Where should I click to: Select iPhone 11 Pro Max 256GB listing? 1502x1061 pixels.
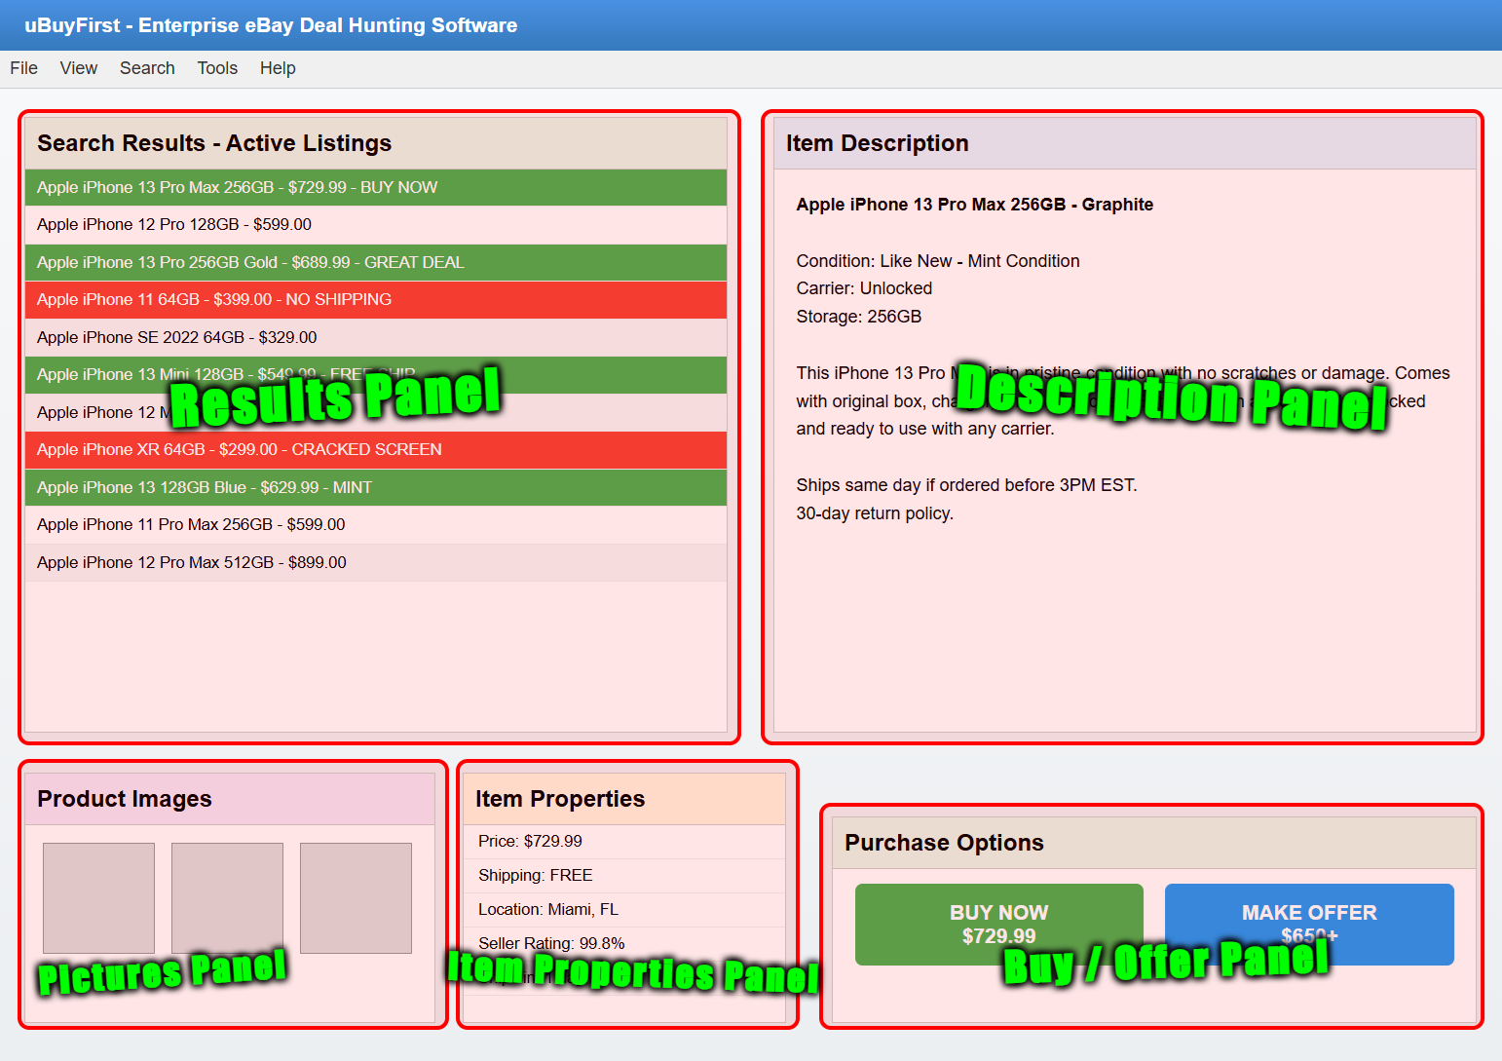(376, 525)
